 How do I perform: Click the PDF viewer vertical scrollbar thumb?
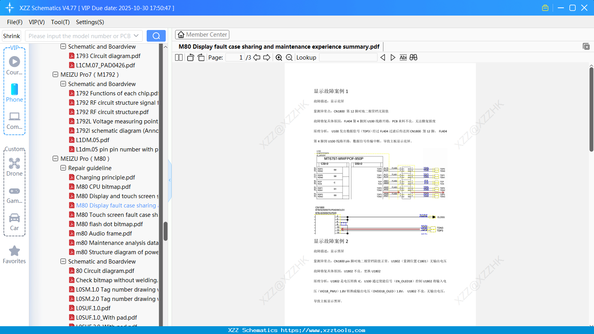(591, 109)
